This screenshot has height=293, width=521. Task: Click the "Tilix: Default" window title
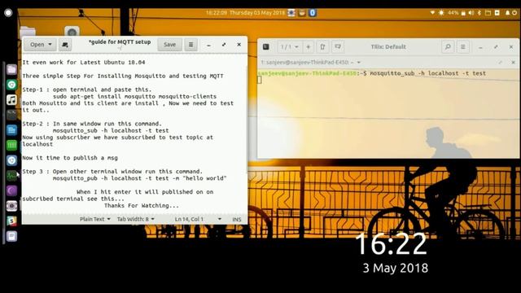(388, 47)
